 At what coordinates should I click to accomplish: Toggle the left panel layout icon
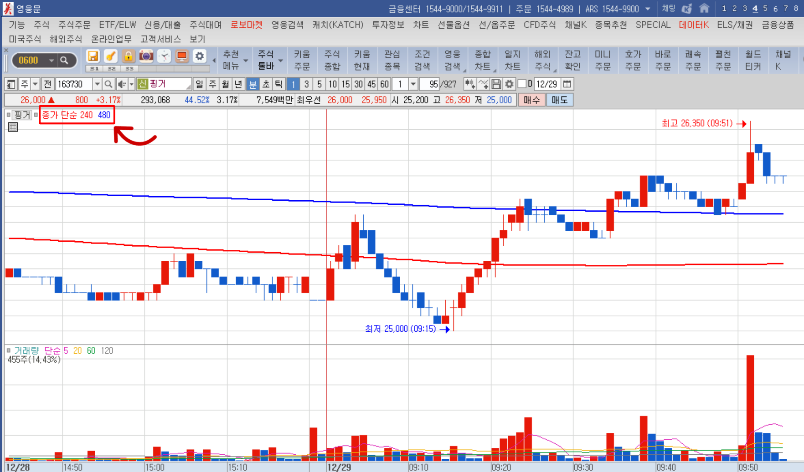coord(11,84)
